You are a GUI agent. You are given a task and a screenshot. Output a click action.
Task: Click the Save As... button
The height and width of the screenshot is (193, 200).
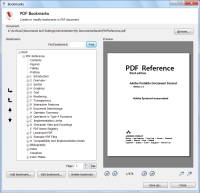155,185
